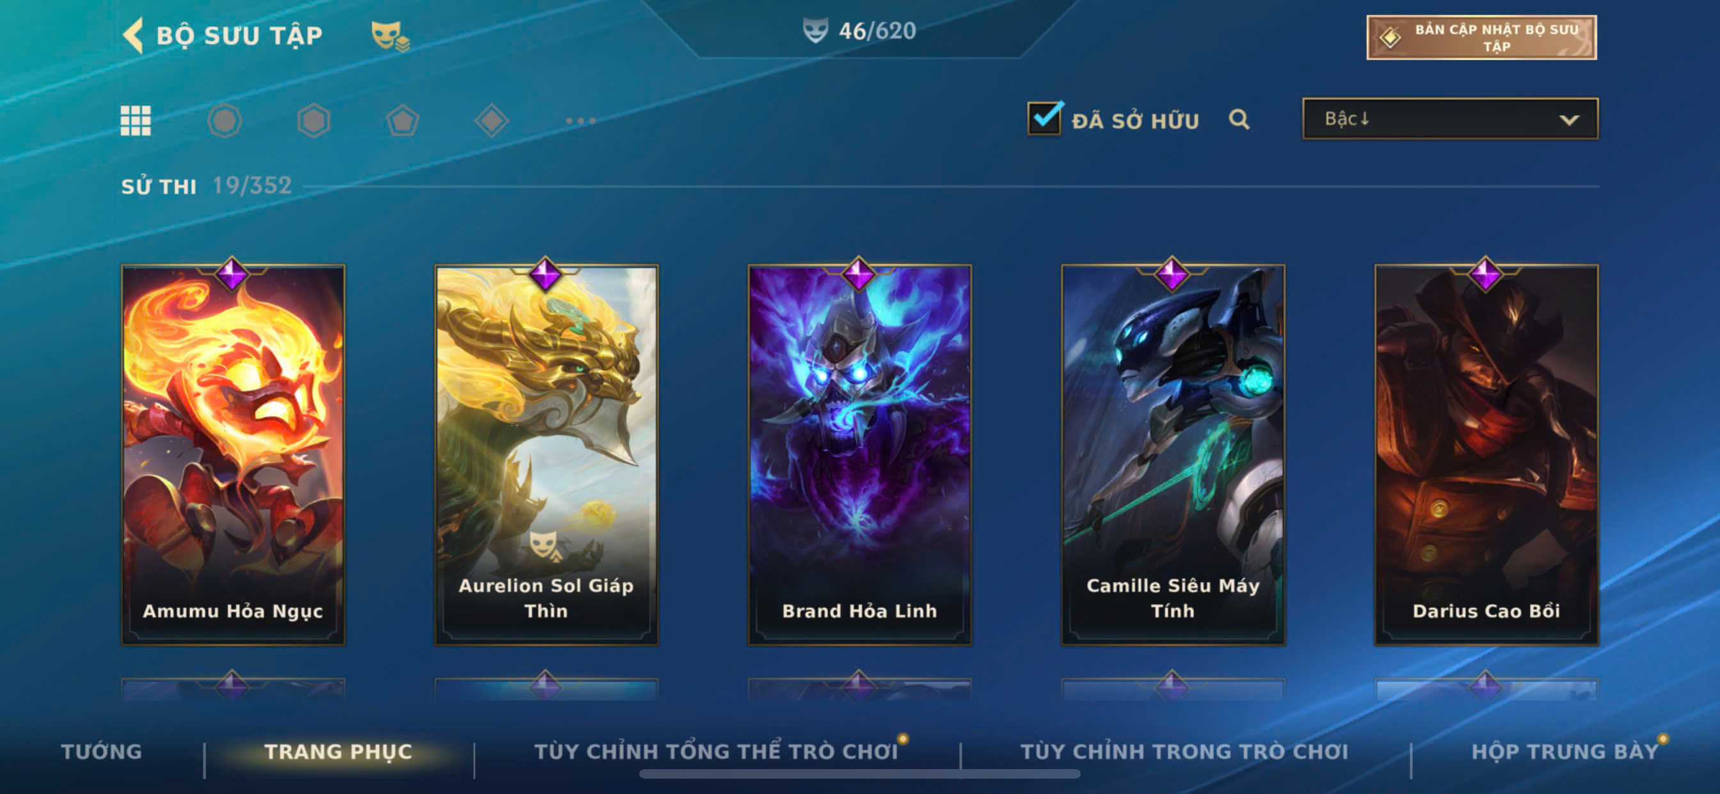Go back using the arrow beside Bộ Sưu Tập
The width and height of the screenshot is (1720, 794).
(133, 35)
